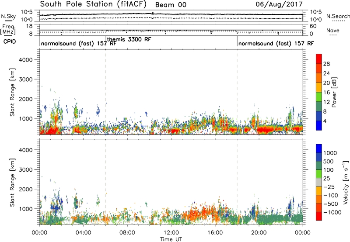This screenshot has height=242, width=350.
Task: Click Slant Range label of the power panel
Action: [13, 92]
